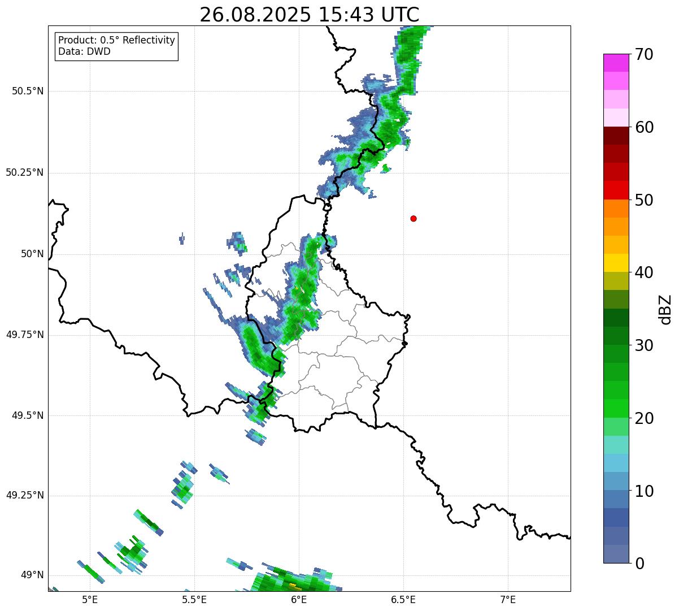Click the '6.5°E' longitude label
This screenshot has width=679, height=611.
click(x=403, y=599)
